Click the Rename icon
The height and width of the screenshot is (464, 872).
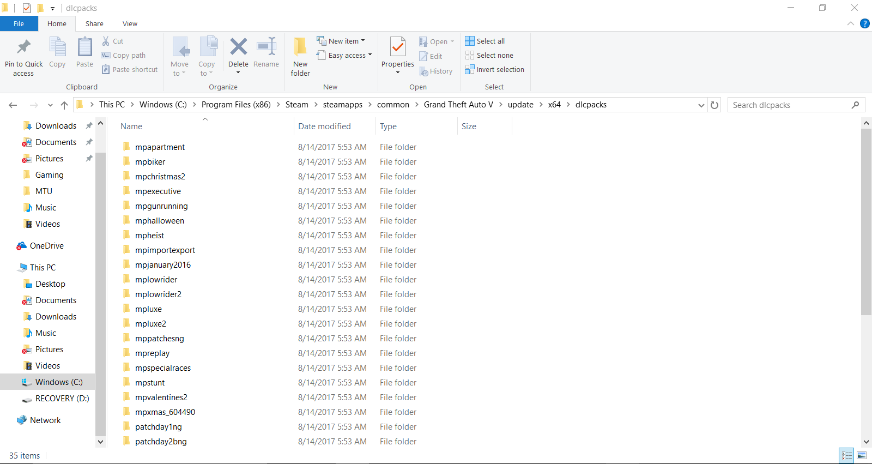click(x=266, y=46)
